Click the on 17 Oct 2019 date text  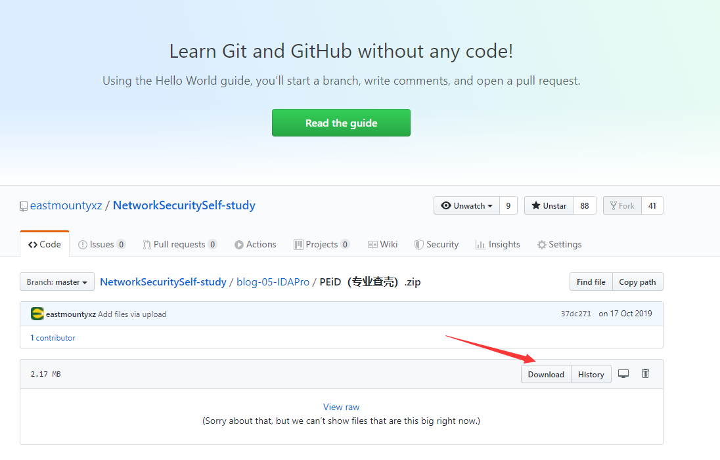point(625,314)
